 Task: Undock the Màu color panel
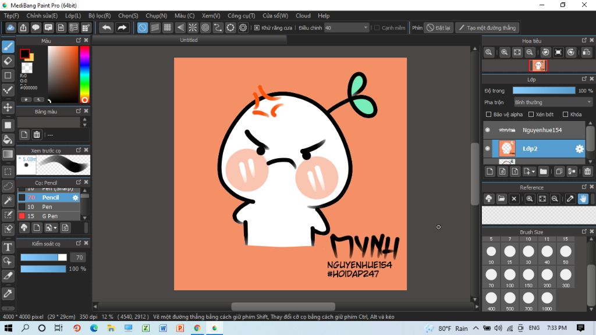[x=79, y=40]
